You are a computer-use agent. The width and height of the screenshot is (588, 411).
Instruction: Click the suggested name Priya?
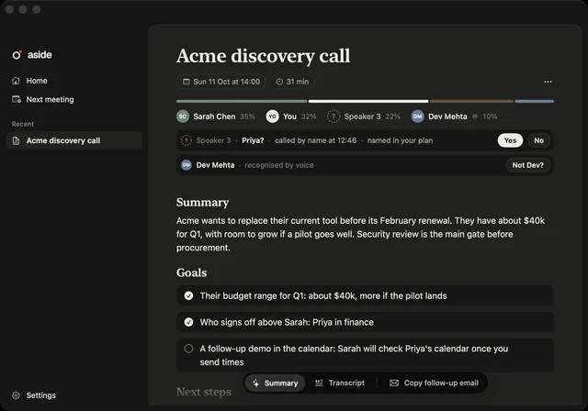click(253, 140)
